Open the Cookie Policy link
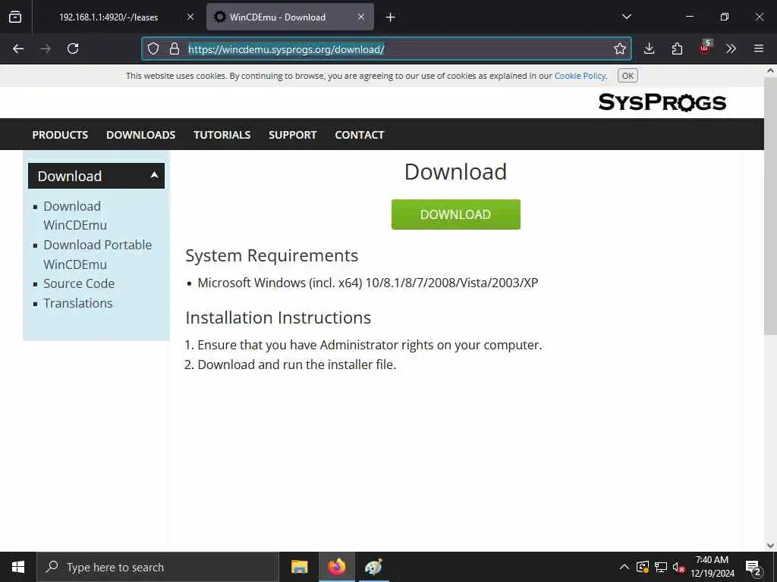The image size is (777, 582). [x=580, y=76]
